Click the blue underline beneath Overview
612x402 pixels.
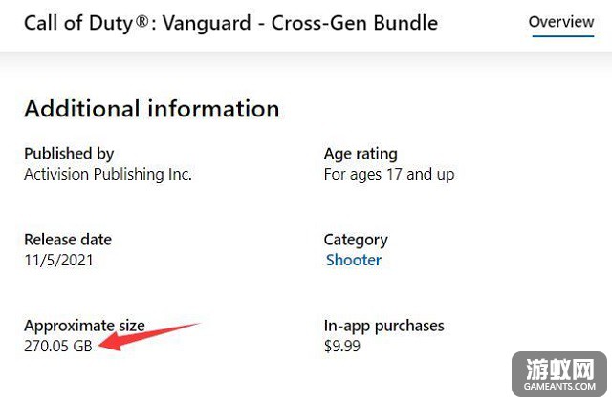click(x=563, y=36)
